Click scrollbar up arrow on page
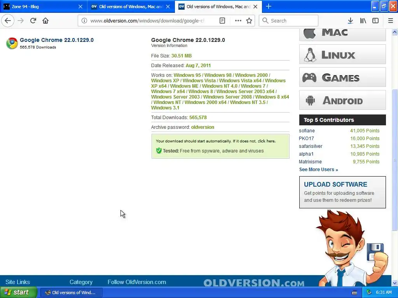Image resolution: width=398 pixels, height=298 pixels. click(x=395, y=32)
